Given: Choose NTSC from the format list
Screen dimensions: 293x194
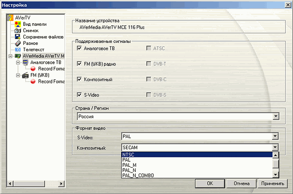Looking at the screenshot, I should (197, 155).
